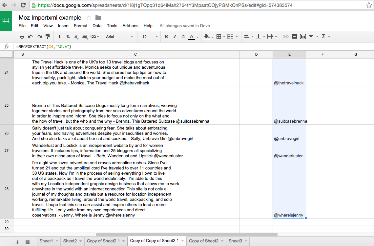The image size is (374, 246).
Task: Click cell containing @thetravelhack in column E
Action: [289, 72]
